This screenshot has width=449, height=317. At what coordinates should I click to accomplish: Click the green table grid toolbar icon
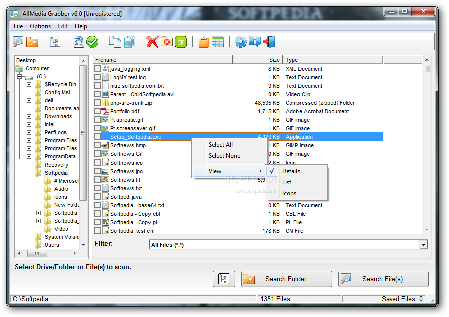tap(218, 42)
